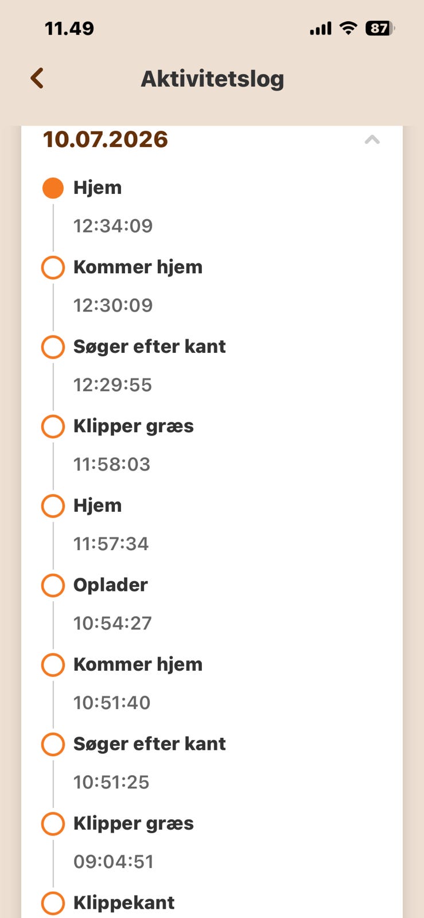Screen dimensions: 424x918
Task: Collapse the 10.07.2026 log section
Action: tap(372, 139)
